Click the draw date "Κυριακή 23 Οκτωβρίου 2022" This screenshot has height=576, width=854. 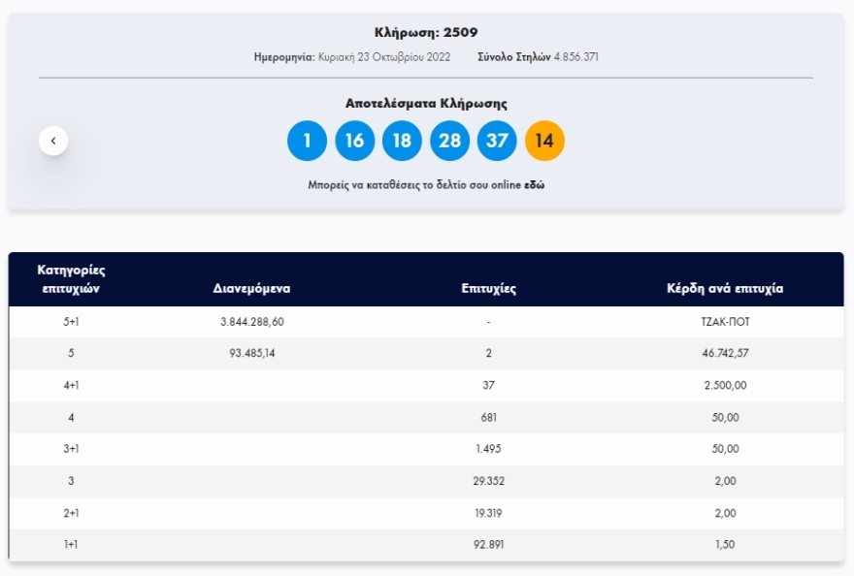[x=384, y=57]
